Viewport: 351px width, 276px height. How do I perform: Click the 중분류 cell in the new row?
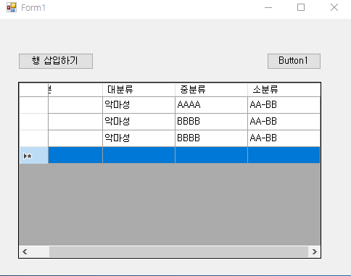coord(211,155)
